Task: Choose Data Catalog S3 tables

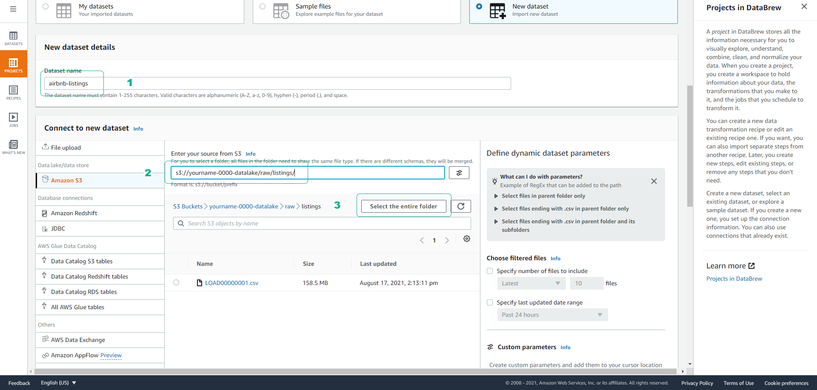Action: coord(100,261)
